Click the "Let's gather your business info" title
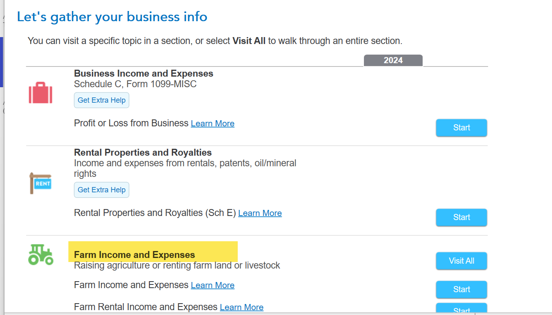 click(x=112, y=17)
